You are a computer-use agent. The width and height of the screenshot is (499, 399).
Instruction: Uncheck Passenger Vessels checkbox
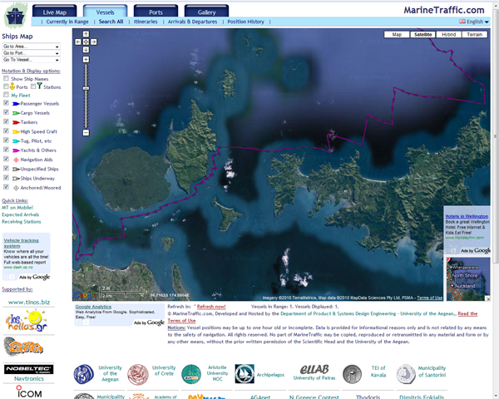tap(6, 103)
